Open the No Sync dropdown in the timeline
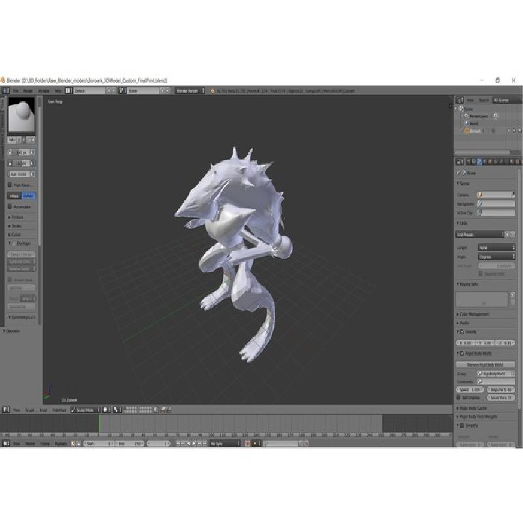523x523 pixels. pos(225,444)
